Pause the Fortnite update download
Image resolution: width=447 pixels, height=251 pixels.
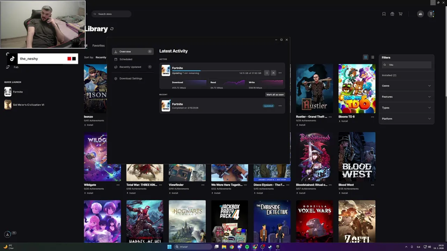click(x=267, y=73)
